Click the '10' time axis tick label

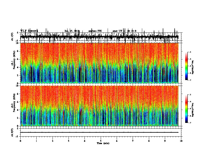[x=181, y=141]
